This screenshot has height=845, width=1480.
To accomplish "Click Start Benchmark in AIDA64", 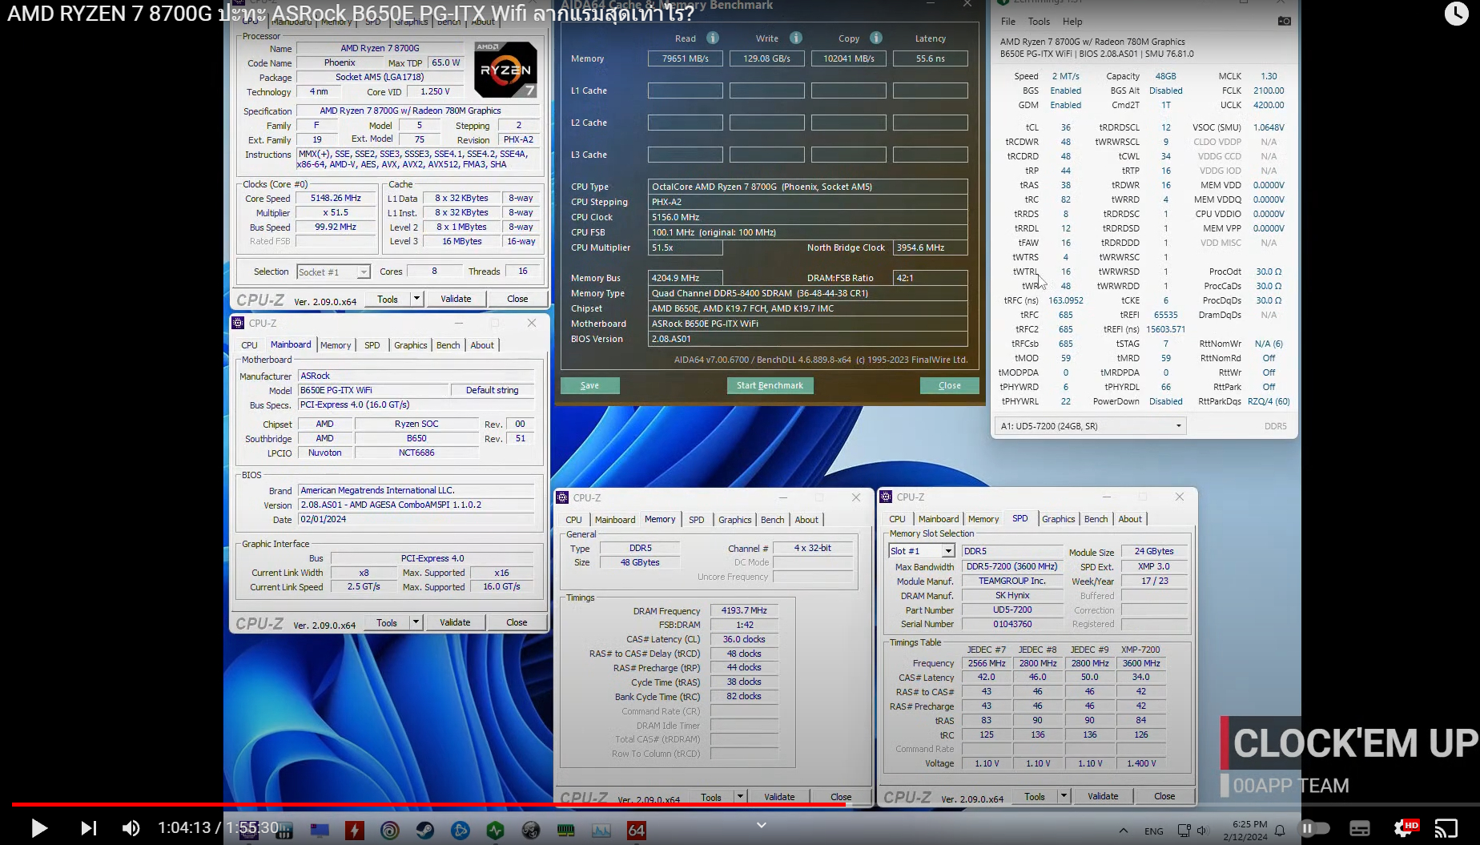I will tap(770, 385).
